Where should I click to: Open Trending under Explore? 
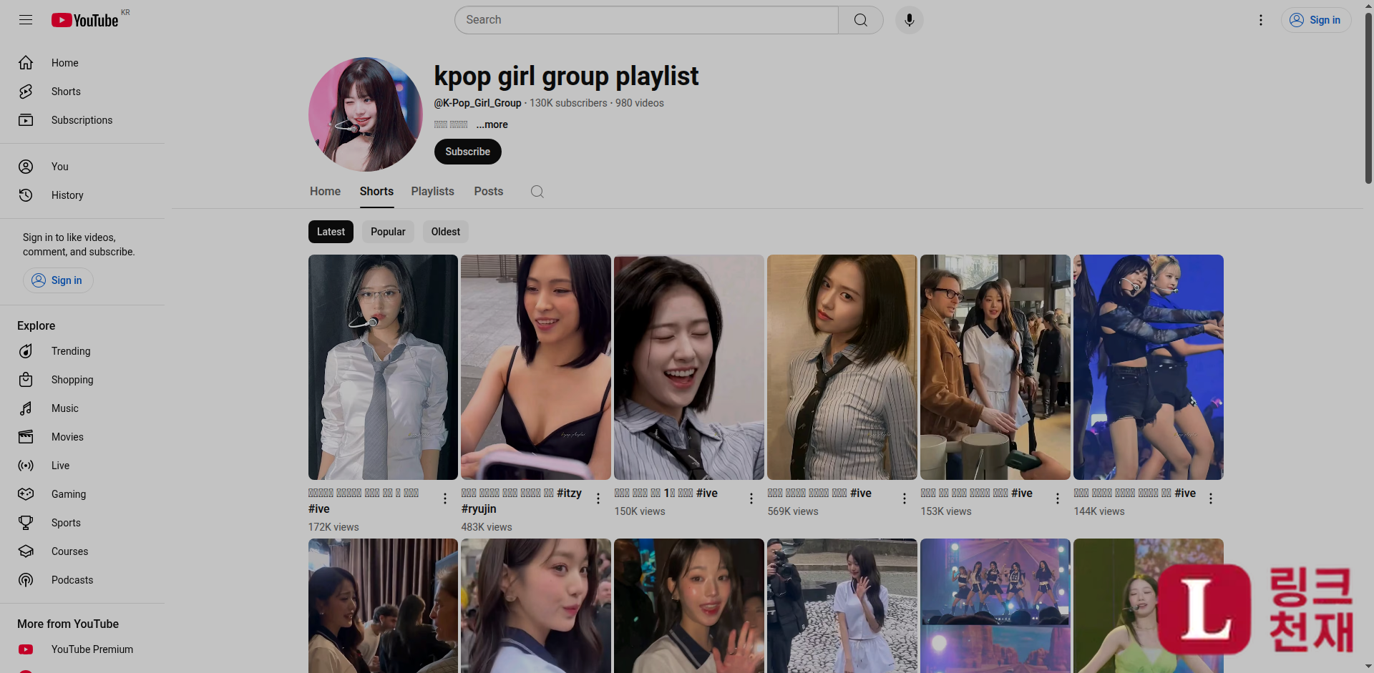(82, 351)
